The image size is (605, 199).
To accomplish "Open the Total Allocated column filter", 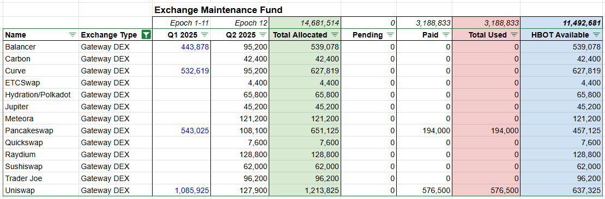I will pos(335,35).
